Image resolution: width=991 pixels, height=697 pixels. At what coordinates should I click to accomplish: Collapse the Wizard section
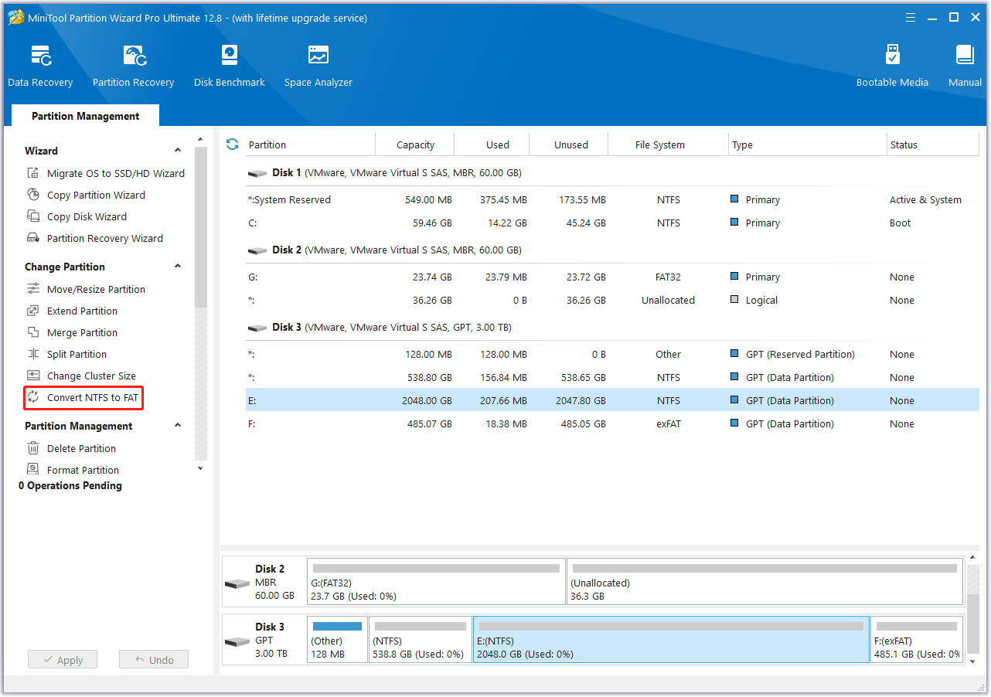[178, 151]
